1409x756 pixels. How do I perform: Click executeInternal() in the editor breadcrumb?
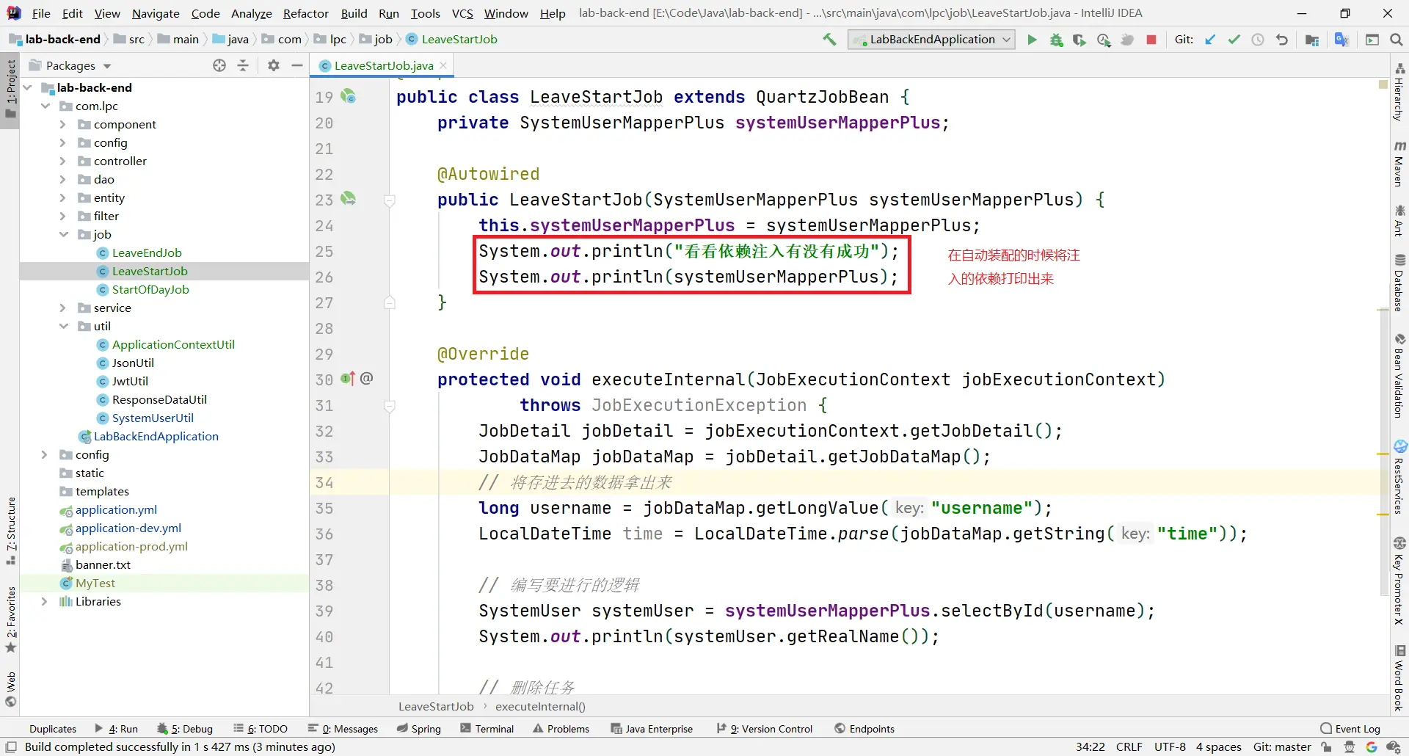click(540, 707)
